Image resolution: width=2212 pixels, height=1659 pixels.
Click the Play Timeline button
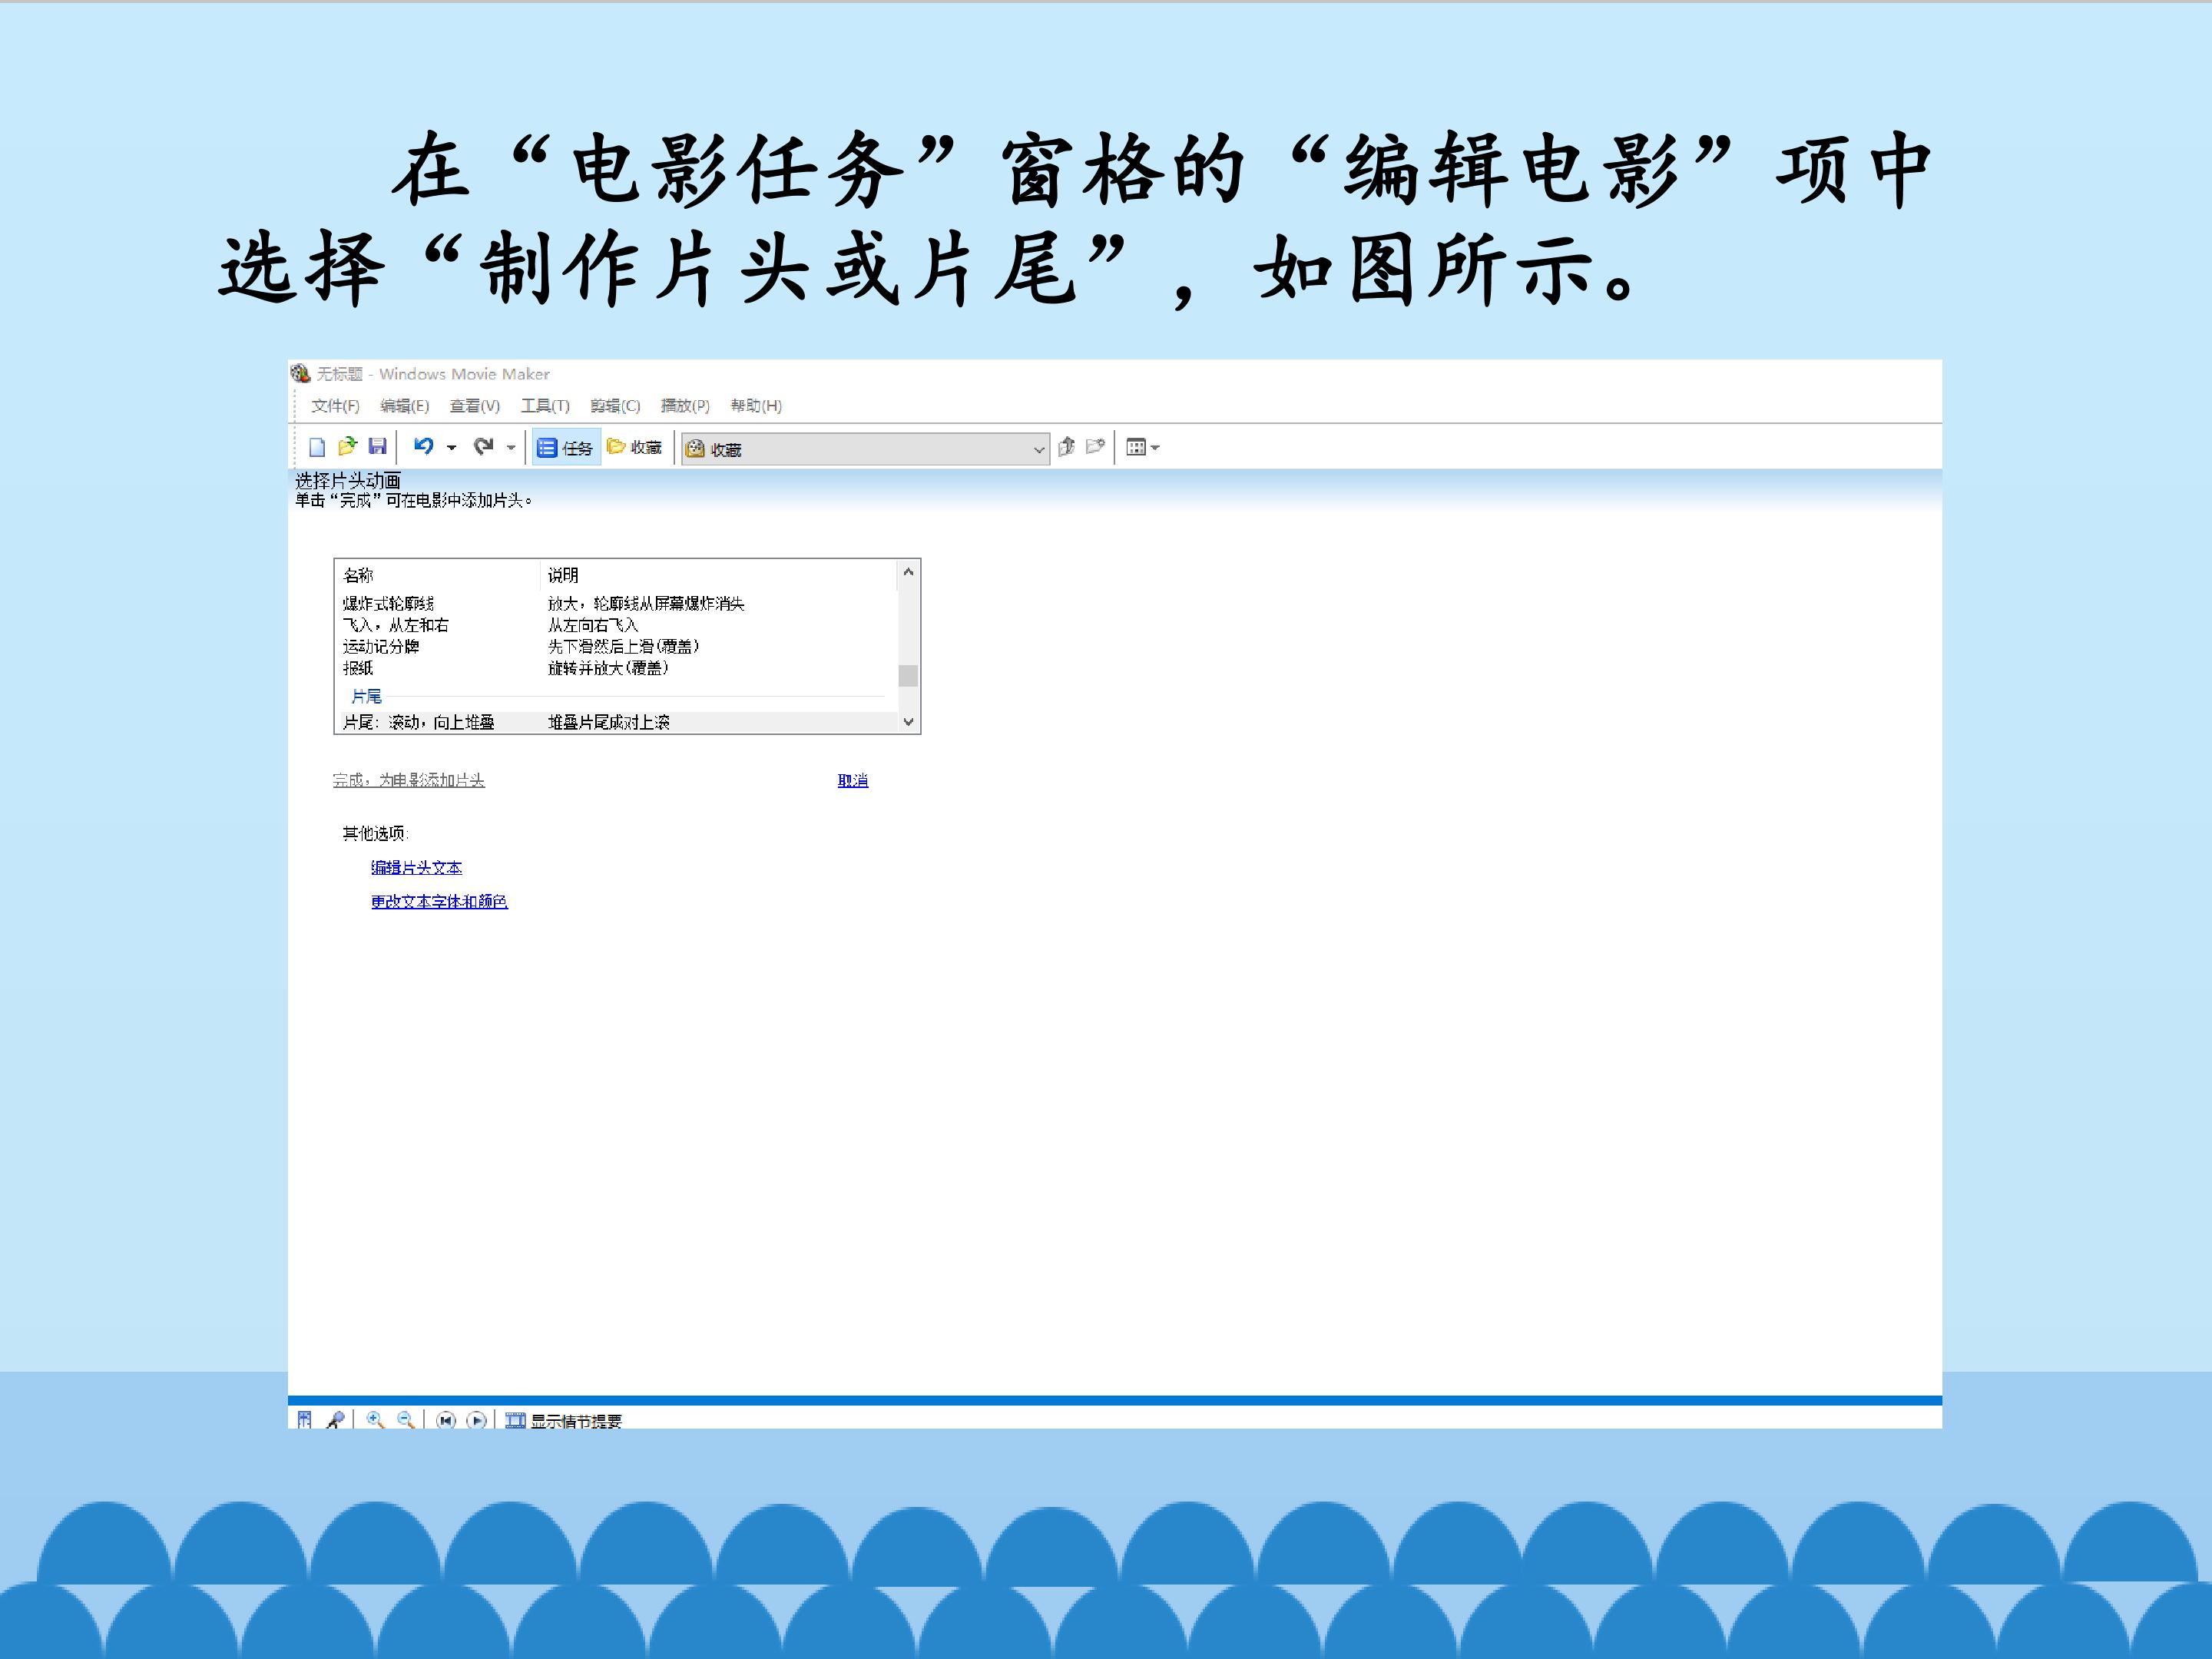pyautogui.click(x=477, y=1420)
